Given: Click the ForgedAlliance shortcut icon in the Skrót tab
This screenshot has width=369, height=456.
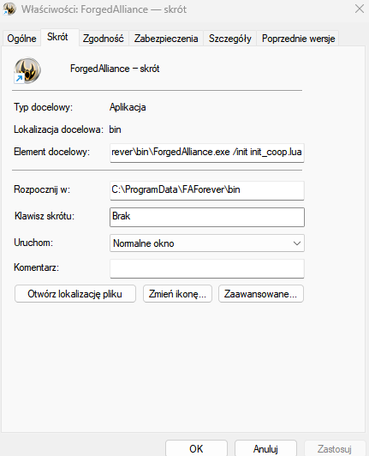Looking at the screenshot, I should [x=27, y=70].
